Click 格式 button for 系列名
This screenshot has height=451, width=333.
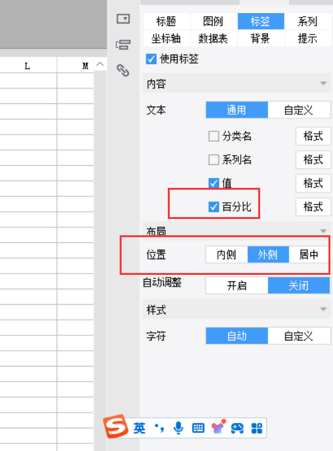coord(313,160)
